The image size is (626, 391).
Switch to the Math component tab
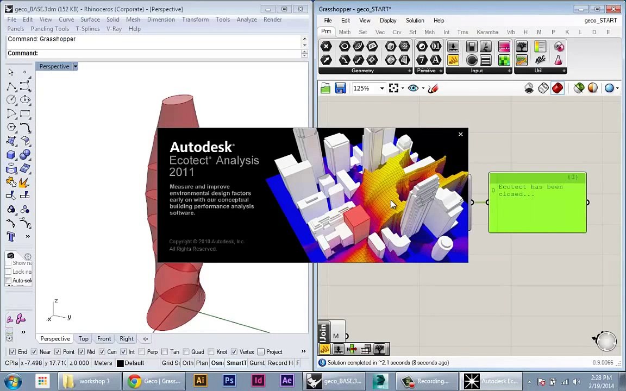(x=345, y=32)
